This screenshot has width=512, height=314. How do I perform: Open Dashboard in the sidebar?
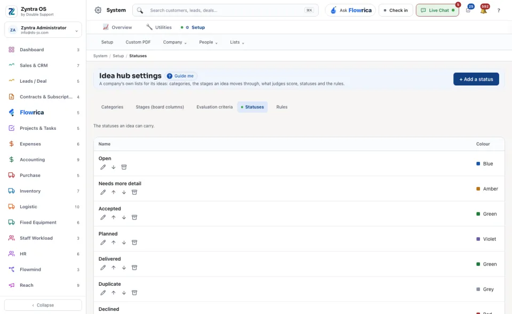[x=43, y=50]
